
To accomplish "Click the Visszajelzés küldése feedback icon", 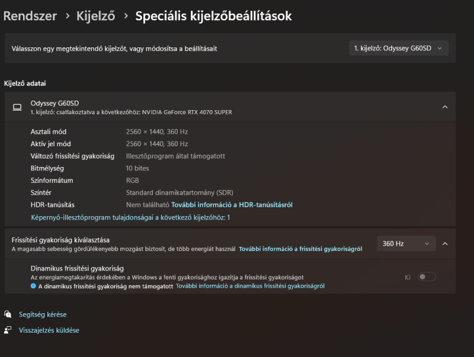I will tap(8, 330).
